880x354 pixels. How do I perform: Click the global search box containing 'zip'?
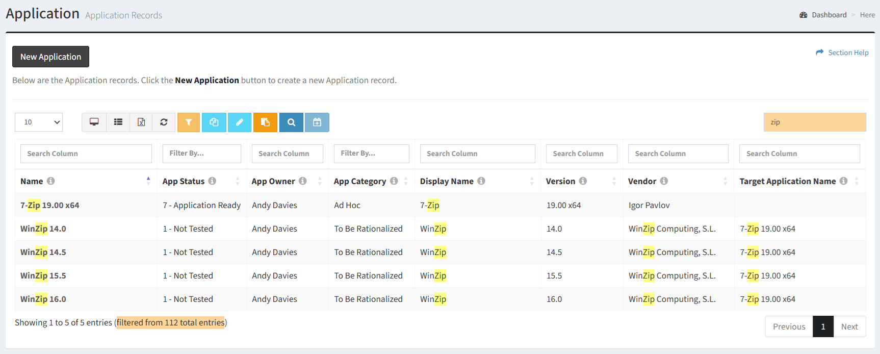(814, 122)
